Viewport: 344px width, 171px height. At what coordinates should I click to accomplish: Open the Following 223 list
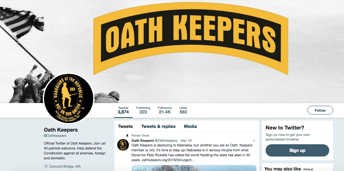click(x=143, y=110)
